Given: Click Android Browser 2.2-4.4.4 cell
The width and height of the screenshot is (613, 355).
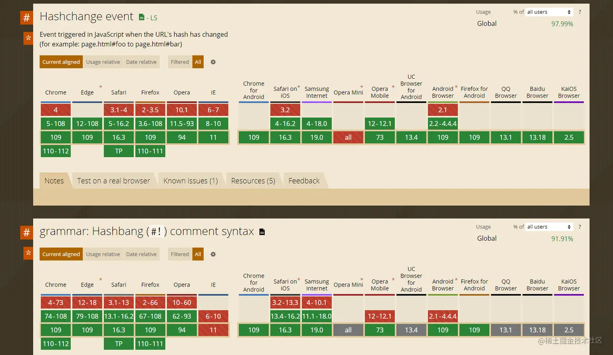Looking at the screenshot, I should (443, 124).
